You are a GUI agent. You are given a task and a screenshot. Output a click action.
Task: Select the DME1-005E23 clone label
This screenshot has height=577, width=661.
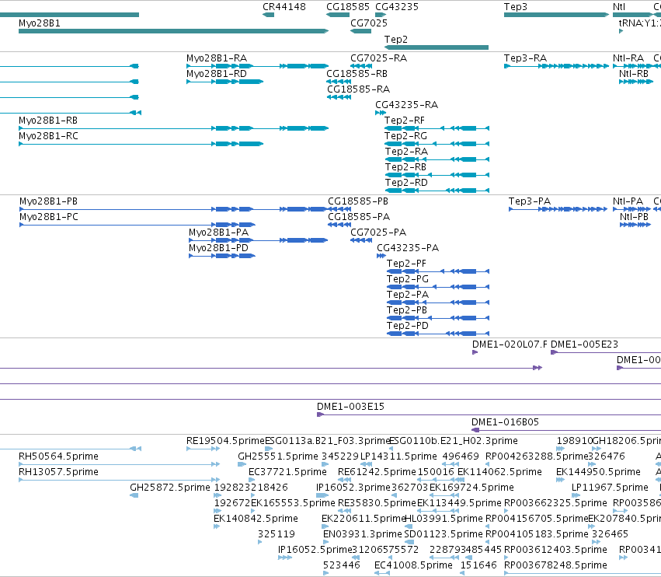(x=584, y=344)
